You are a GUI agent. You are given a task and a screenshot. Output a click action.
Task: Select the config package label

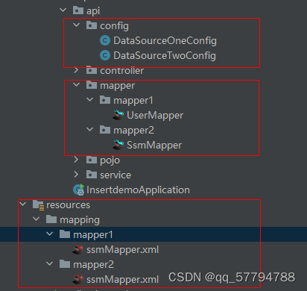coord(114,26)
